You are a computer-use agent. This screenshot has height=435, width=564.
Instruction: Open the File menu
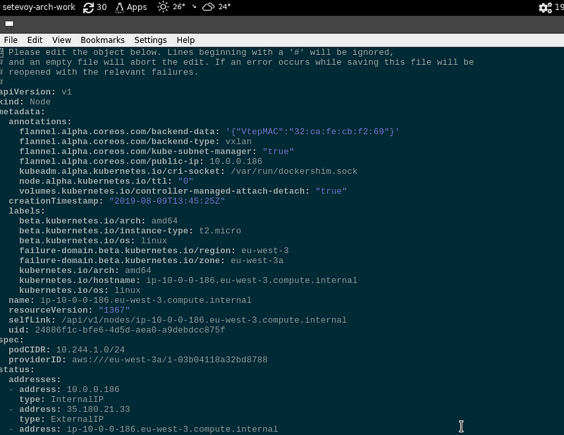[x=11, y=40]
